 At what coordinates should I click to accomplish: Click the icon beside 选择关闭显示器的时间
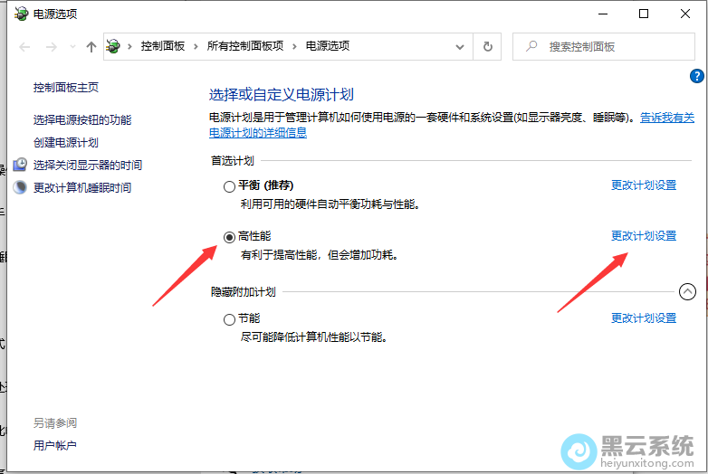tap(20, 165)
